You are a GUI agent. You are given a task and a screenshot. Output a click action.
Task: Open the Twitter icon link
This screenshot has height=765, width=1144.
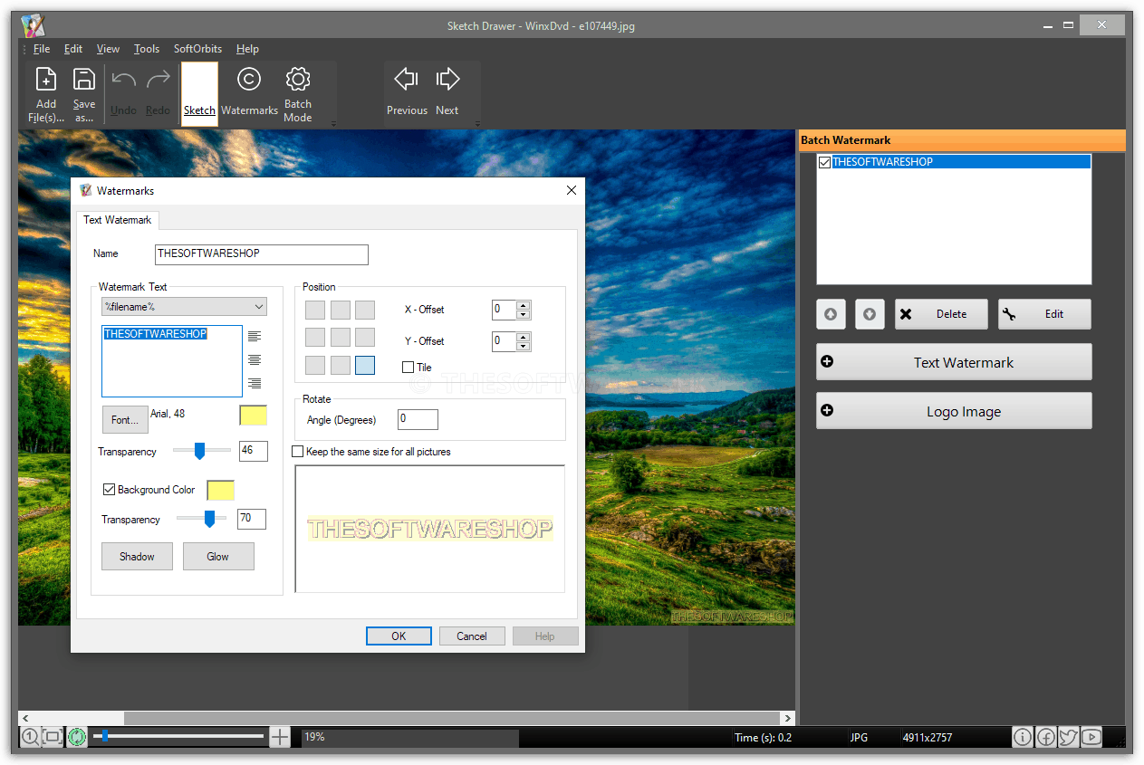[x=1068, y=738]
